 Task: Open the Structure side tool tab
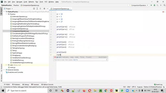pyautogui.click(x=1, y=67)
